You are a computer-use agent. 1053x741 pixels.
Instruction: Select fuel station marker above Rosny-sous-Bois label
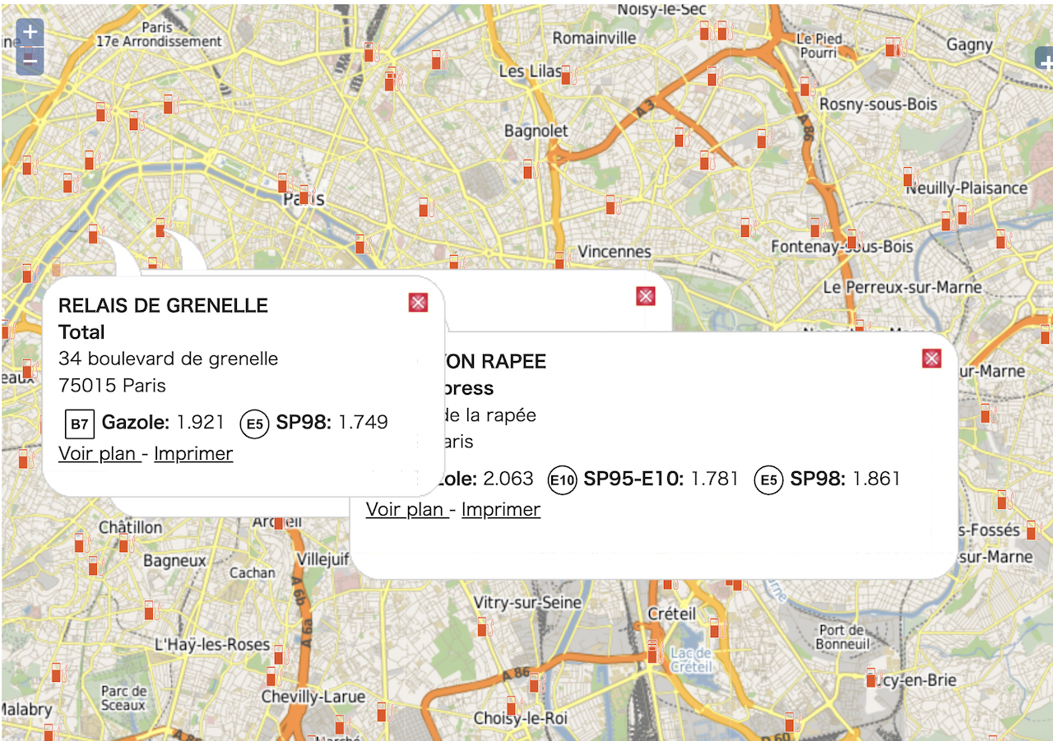click(x=808, y=86)
